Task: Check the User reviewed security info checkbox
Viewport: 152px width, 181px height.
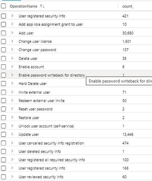Action: click(3, 177)
